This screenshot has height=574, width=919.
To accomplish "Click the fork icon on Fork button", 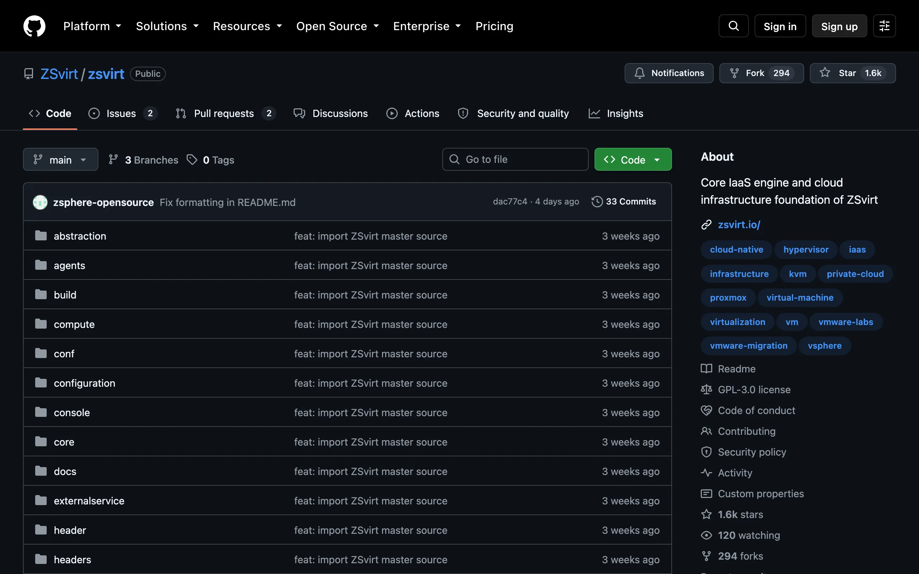I will pyautogui.click(x=734, y=73).
